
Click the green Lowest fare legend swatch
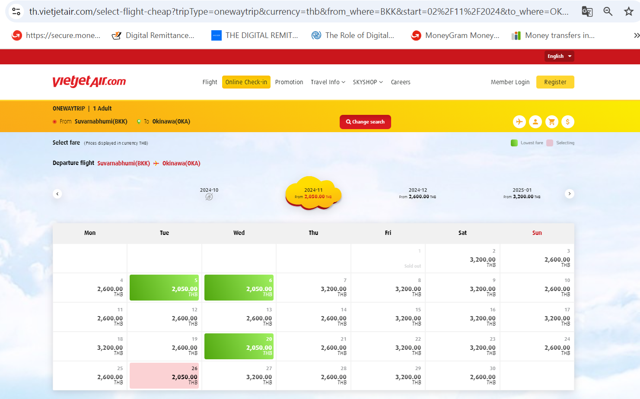coord(514,143)
